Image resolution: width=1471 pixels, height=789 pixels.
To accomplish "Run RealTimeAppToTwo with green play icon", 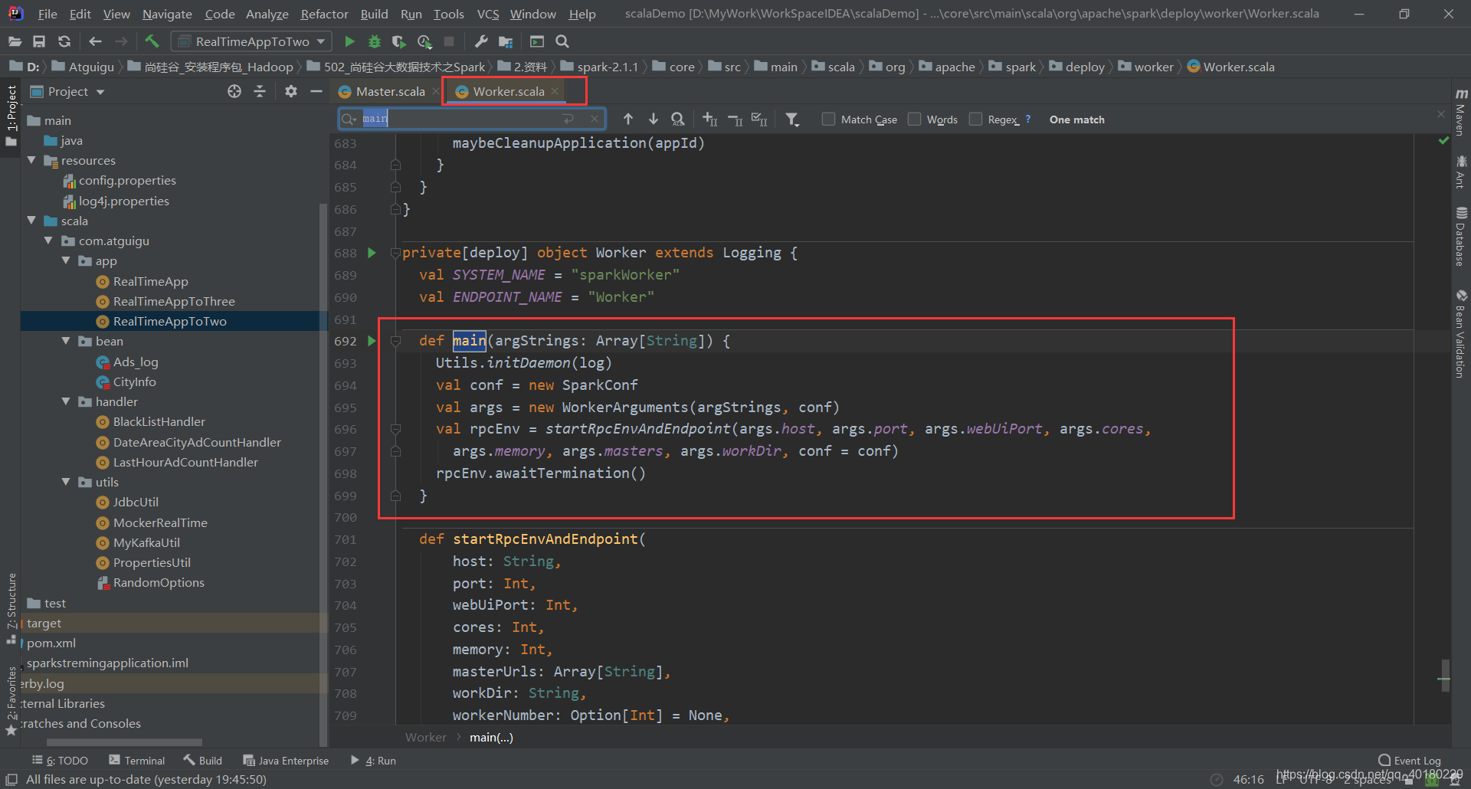I will pyautogui.click(x=349, y=41).
